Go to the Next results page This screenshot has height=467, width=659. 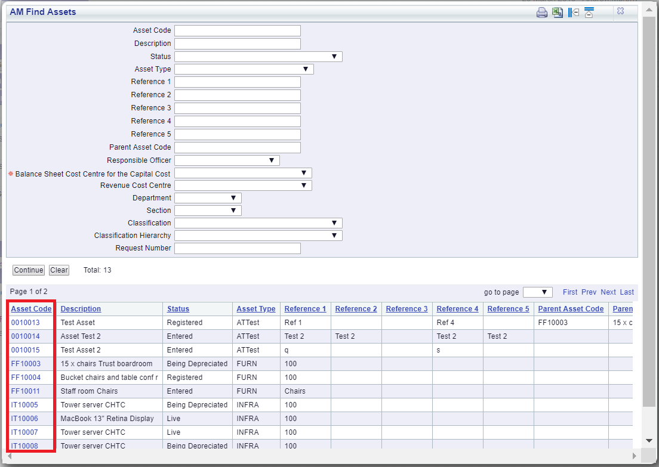coord(608,292)
